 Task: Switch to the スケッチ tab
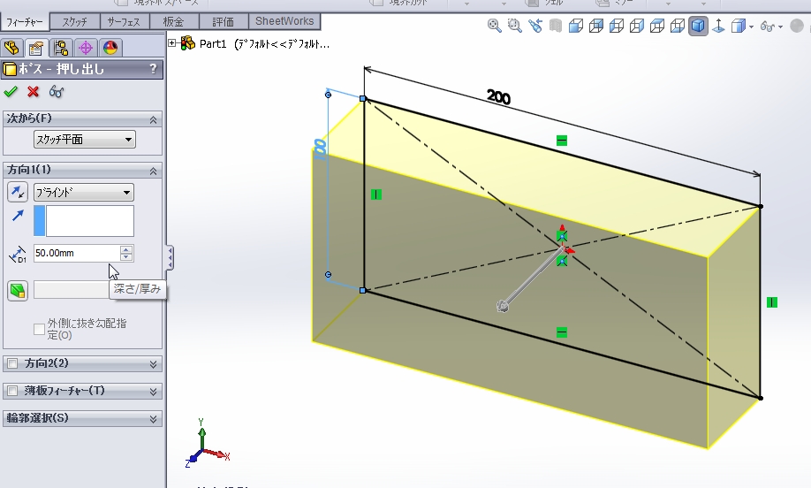pos(74,21)
